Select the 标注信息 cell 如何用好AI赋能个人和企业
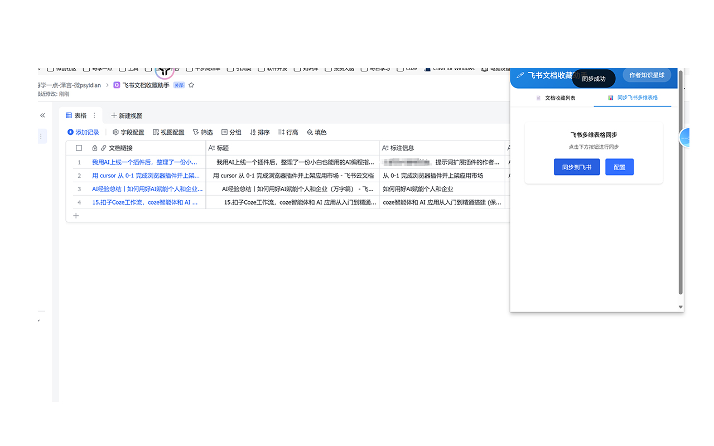 click(x=442, y=189)
